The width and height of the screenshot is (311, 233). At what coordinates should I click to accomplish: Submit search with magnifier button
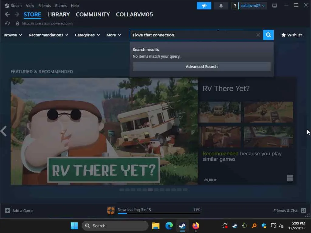(268, 35)
